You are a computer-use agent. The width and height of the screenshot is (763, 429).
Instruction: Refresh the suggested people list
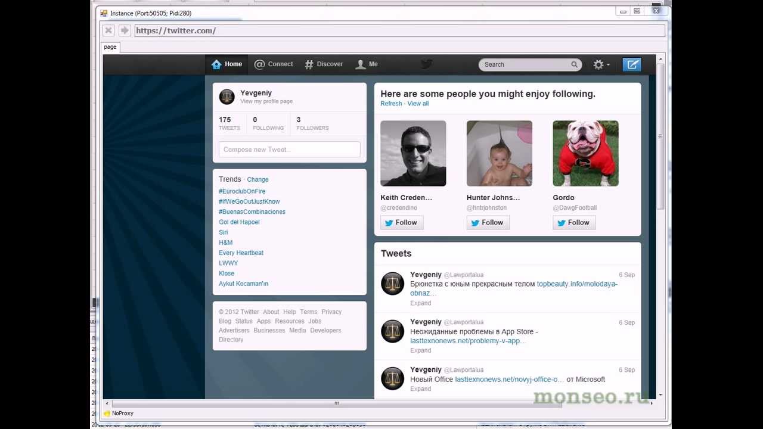coord(391,104)
